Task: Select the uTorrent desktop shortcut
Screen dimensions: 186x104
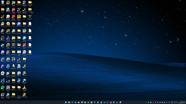Action: (25, 31)
